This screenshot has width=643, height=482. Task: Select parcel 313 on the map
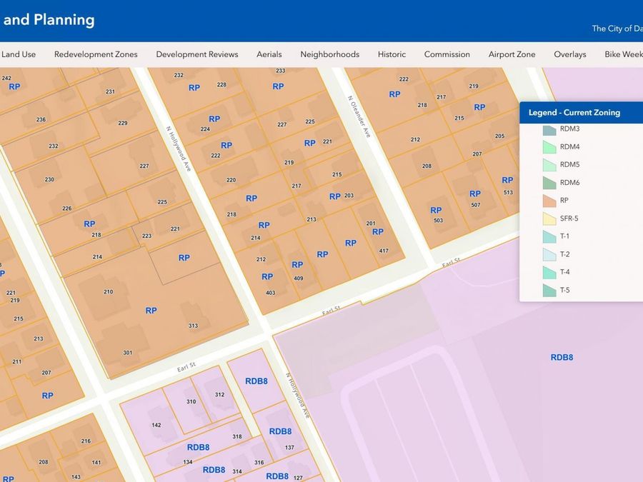pos(193,326)
